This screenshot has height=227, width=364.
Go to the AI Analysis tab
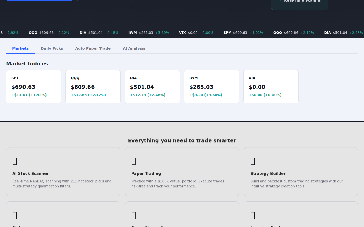pyautogui.click(x=134, y=48)
